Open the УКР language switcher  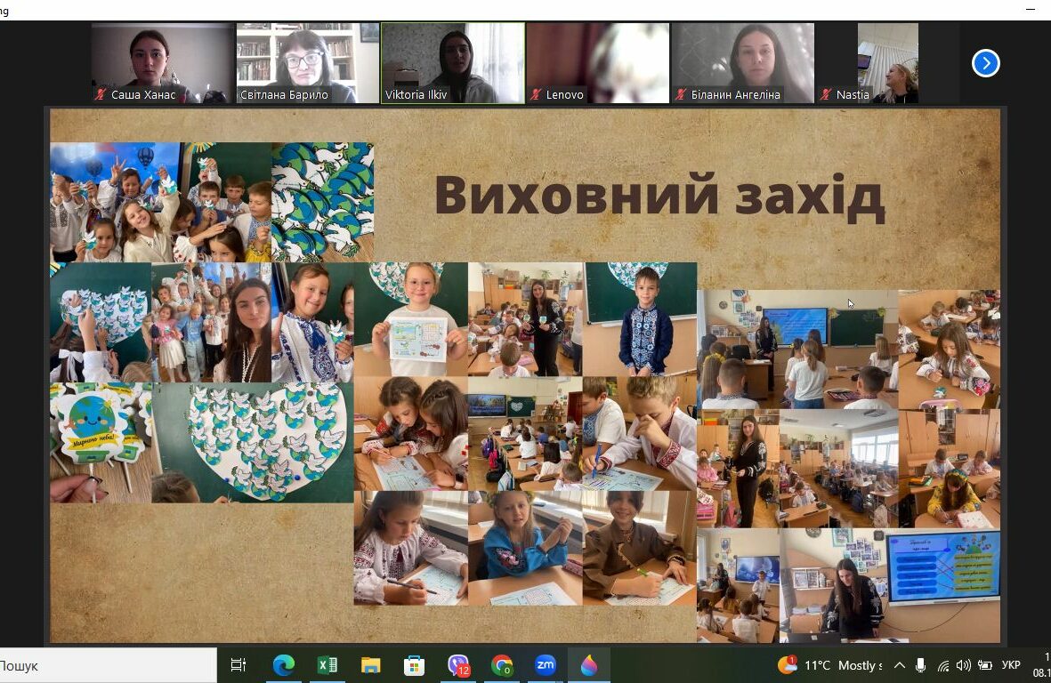[1010, 664]
